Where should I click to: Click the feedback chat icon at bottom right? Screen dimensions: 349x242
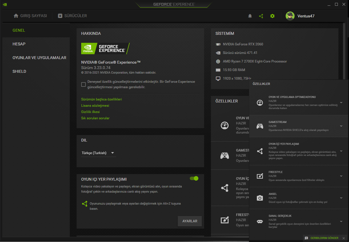(306, 238)
